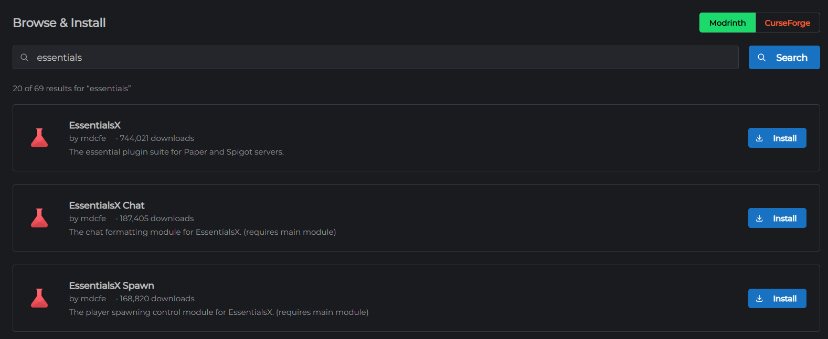This screenshot has height=339, width=828.
Task: Open the EssentialsX Chat title
Action: point(107,205)
